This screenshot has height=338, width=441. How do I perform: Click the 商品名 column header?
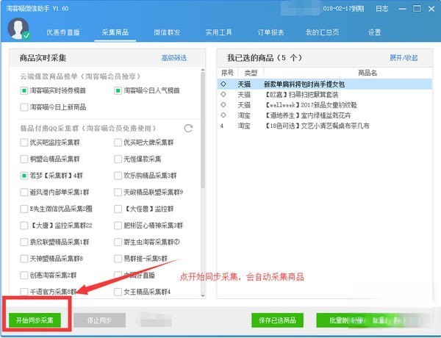[x=367, y=73]
